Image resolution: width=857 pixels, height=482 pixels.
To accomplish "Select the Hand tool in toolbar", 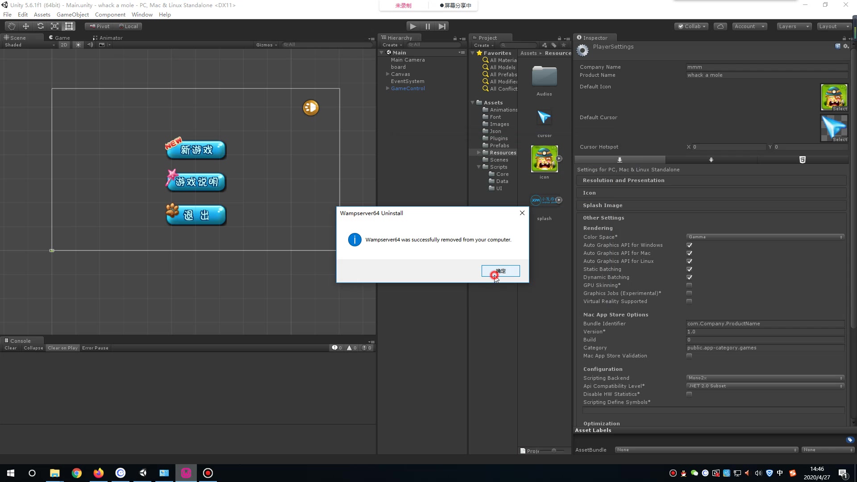I will point(12,26).
